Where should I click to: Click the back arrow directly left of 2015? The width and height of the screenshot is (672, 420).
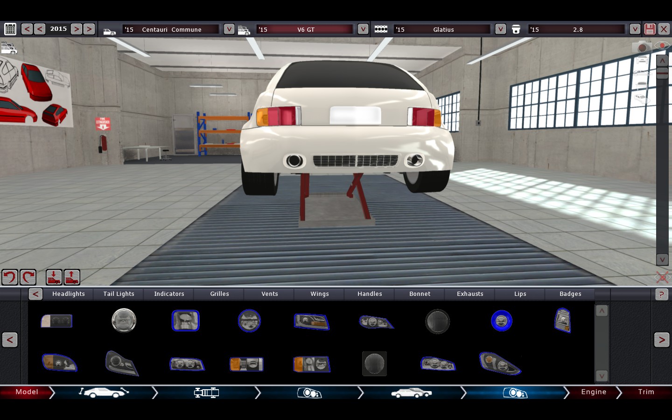(40, 29)
